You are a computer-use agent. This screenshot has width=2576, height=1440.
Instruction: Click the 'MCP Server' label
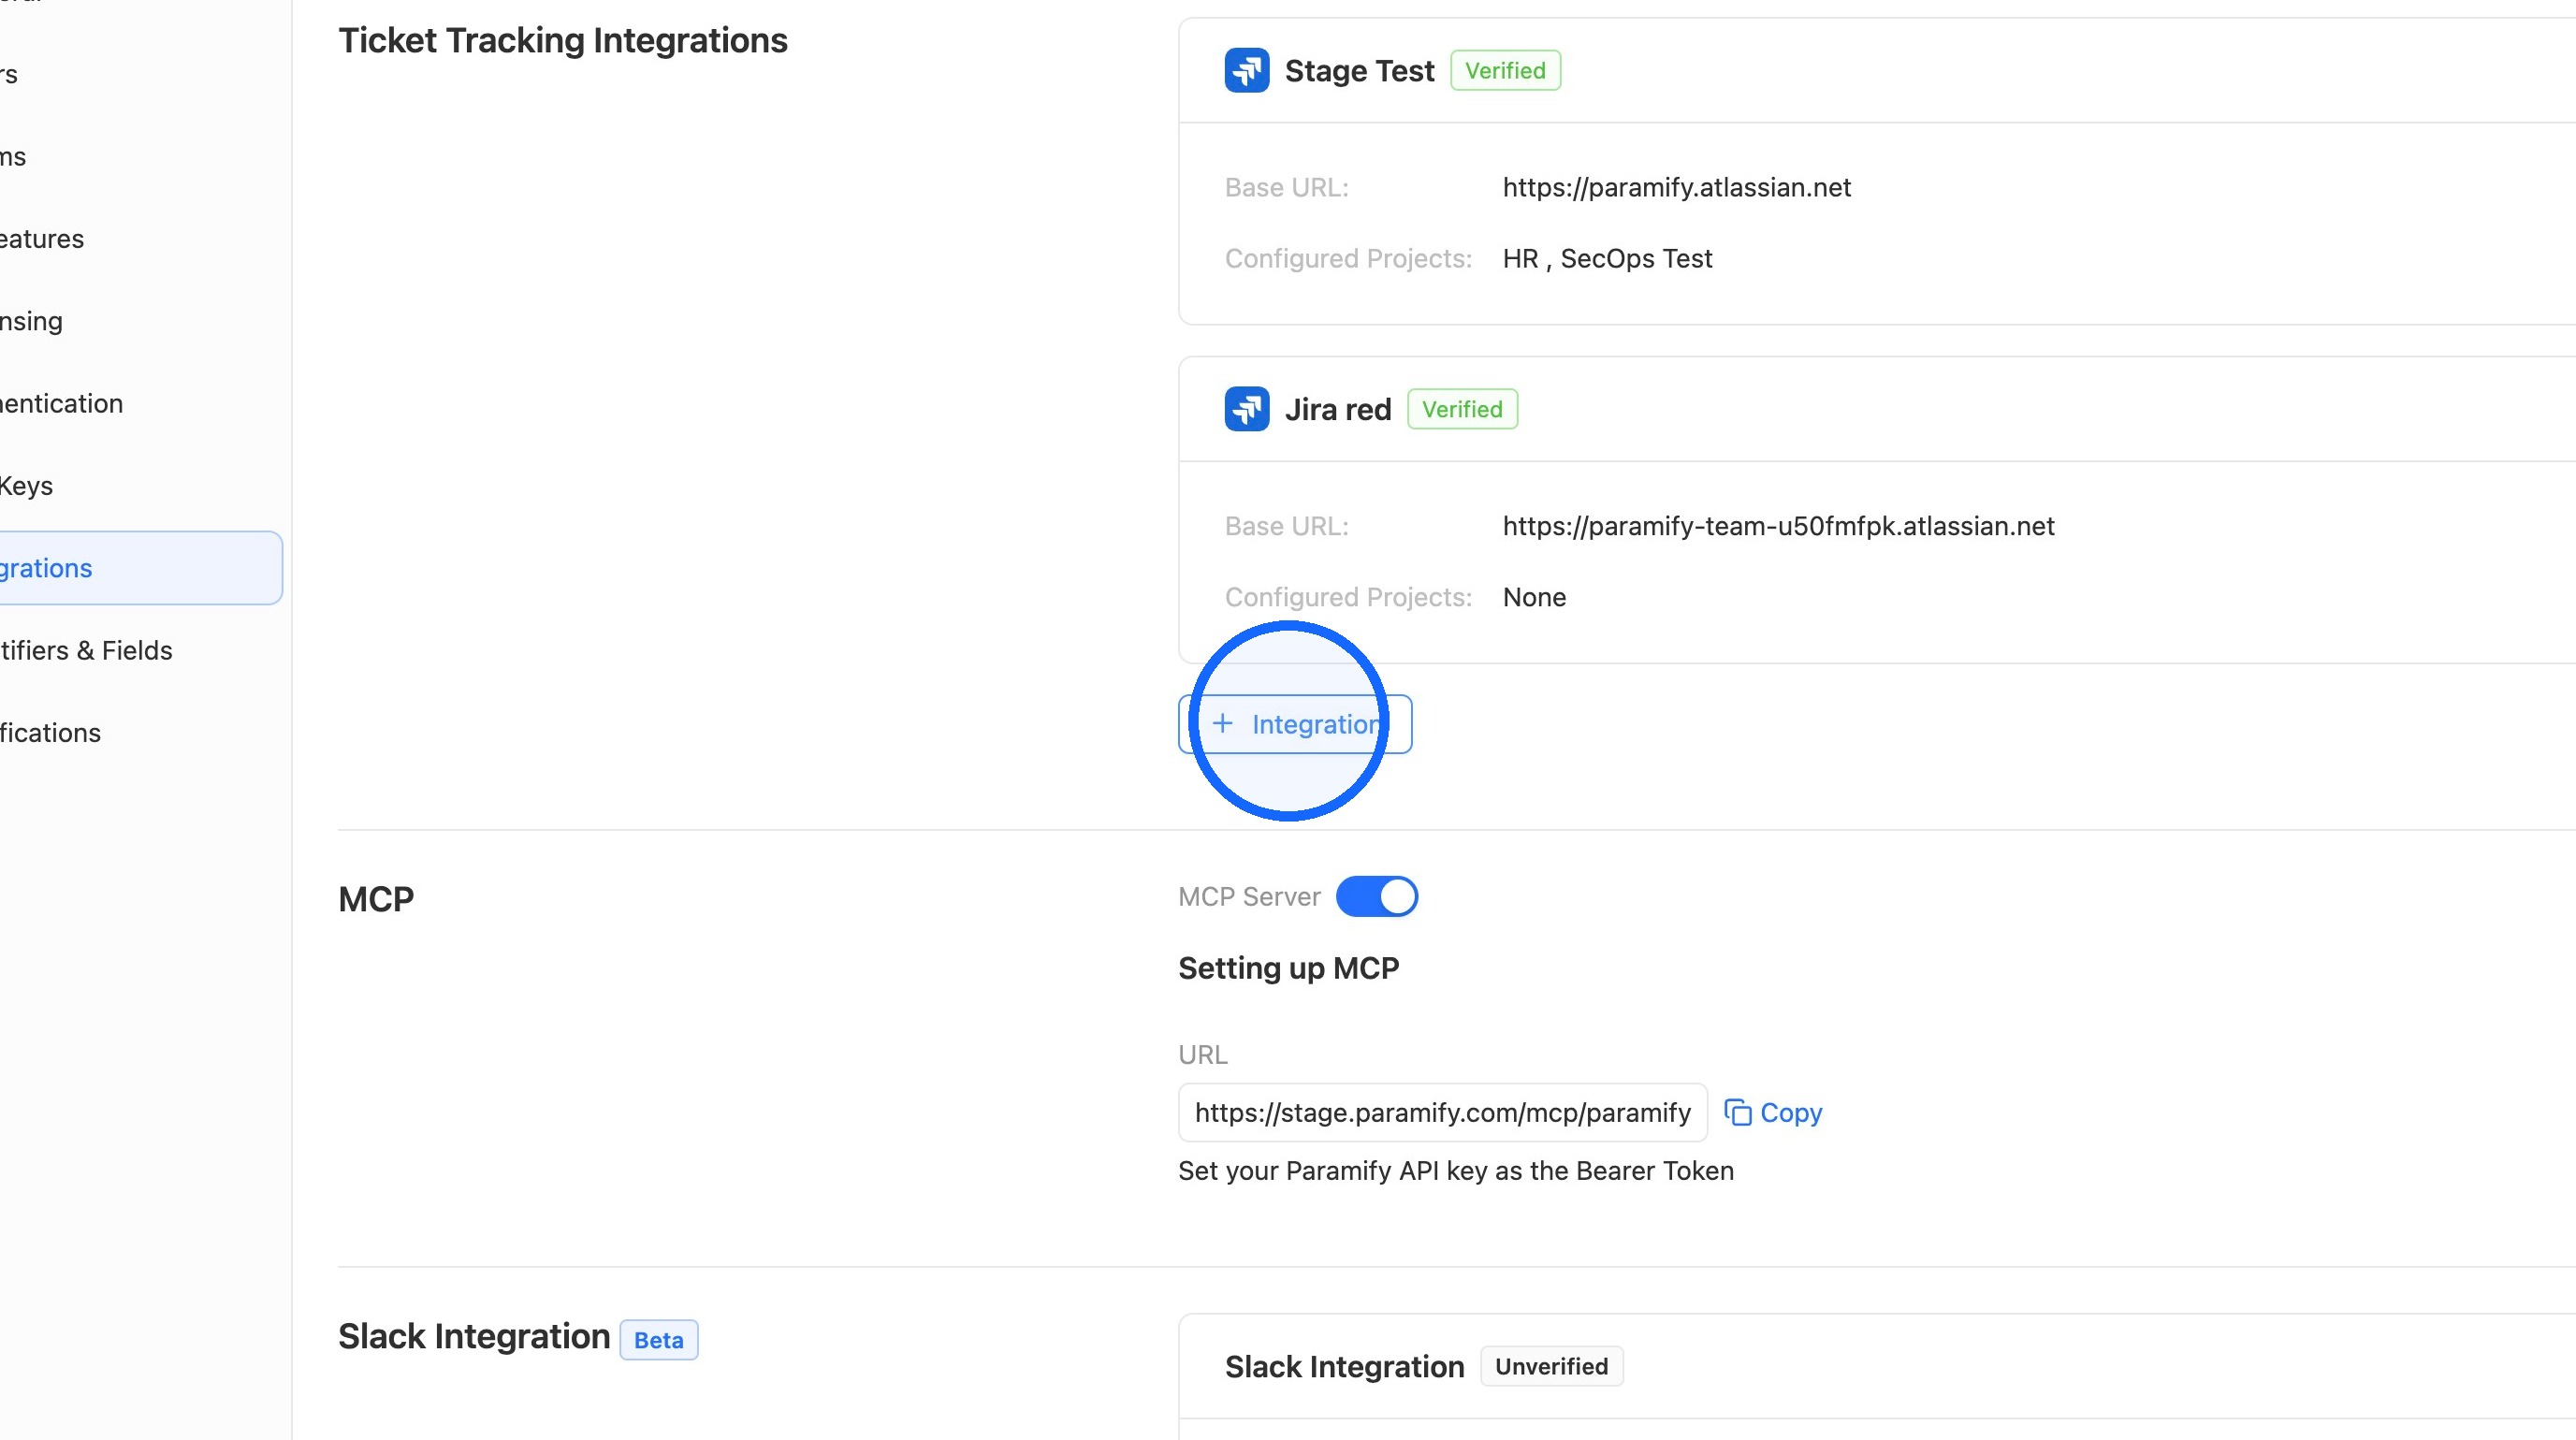(1249, 896)
